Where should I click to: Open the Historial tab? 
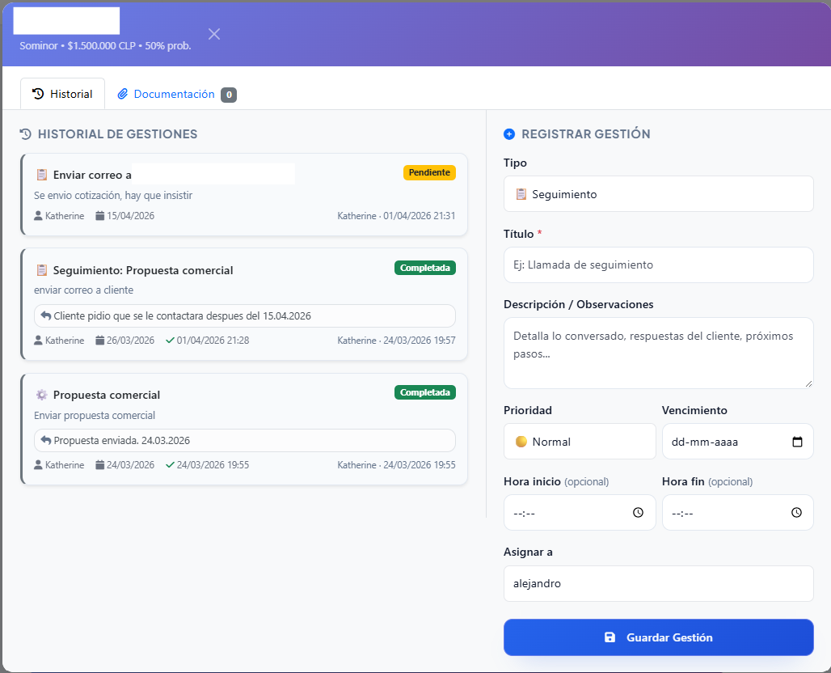point(62,94)
